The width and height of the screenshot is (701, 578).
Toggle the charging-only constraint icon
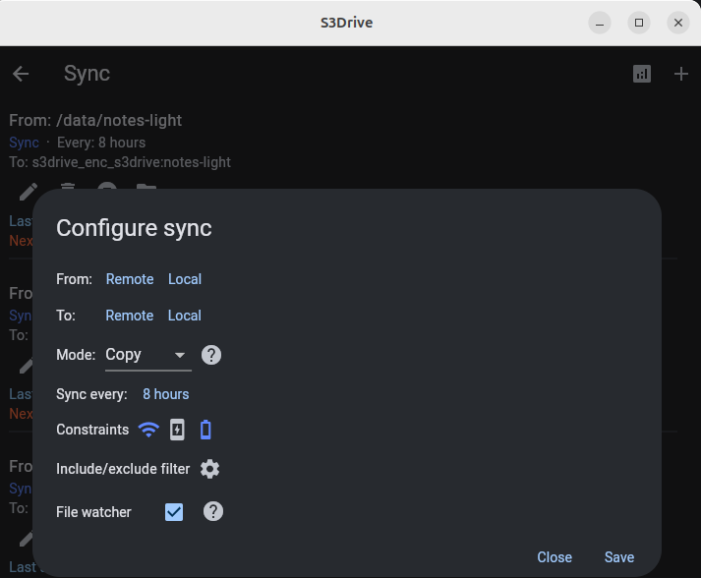pyautogui.click(x=177, y=430)
